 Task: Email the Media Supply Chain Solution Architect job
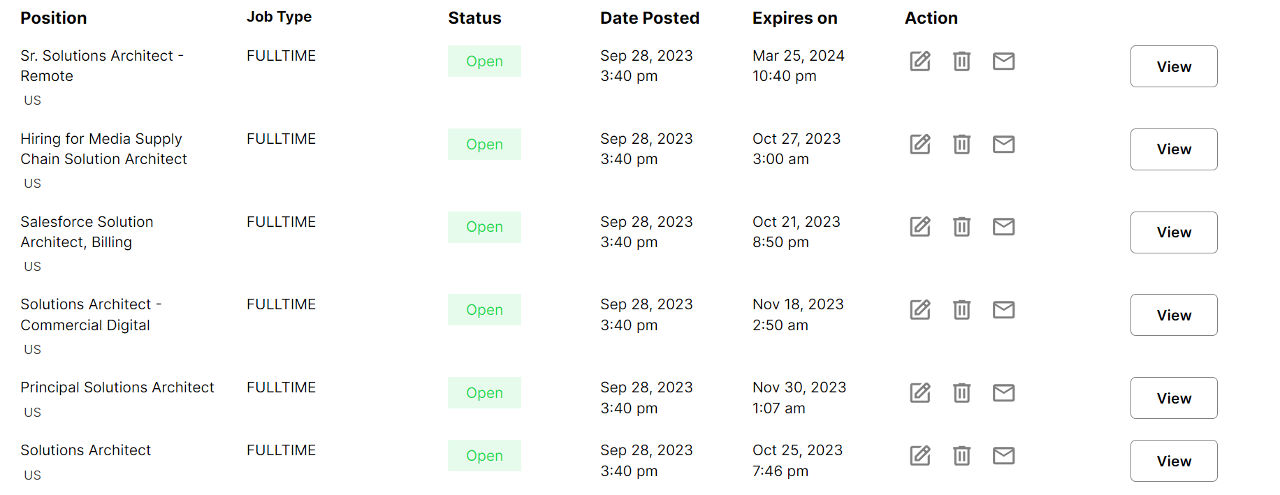(1004, 145)
